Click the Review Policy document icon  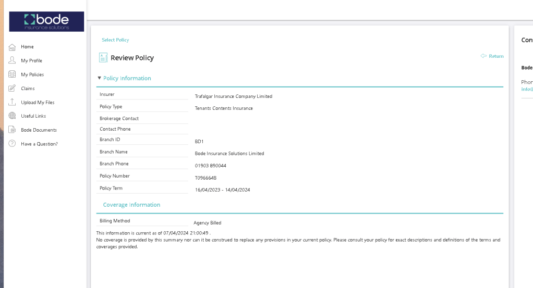[x=103, y=58]
